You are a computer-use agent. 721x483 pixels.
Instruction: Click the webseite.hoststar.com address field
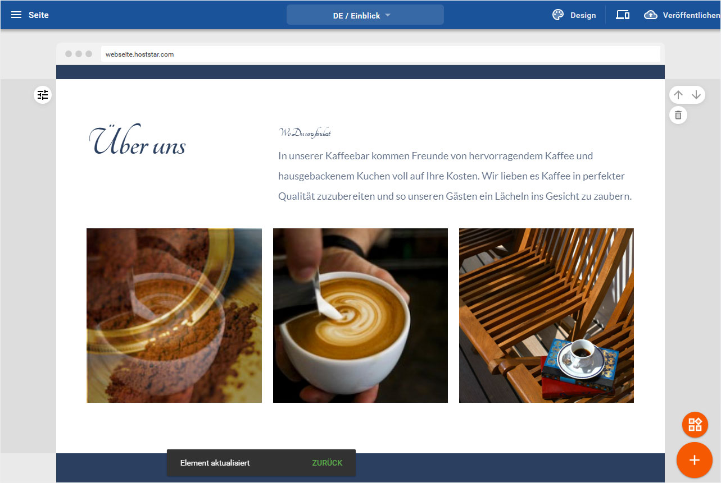pyautogui.click(x=380, y=54)
